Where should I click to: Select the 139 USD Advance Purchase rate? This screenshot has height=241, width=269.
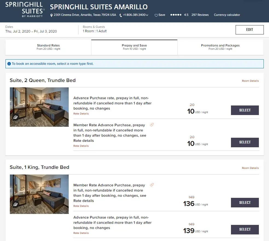click(x=245, y=229)
